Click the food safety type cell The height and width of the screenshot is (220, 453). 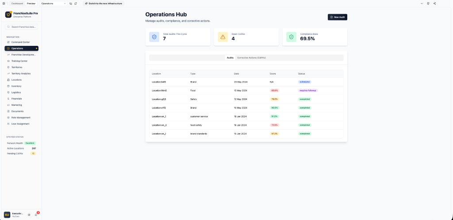[x=196, y=125]
